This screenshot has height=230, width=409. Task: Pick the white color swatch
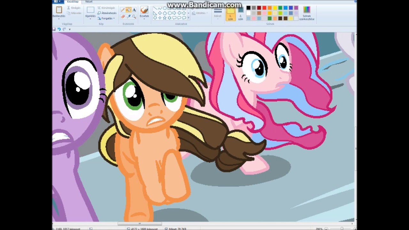pos(248,13)
